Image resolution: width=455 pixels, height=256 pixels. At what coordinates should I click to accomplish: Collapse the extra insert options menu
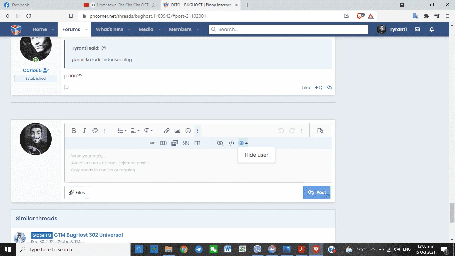198,131
